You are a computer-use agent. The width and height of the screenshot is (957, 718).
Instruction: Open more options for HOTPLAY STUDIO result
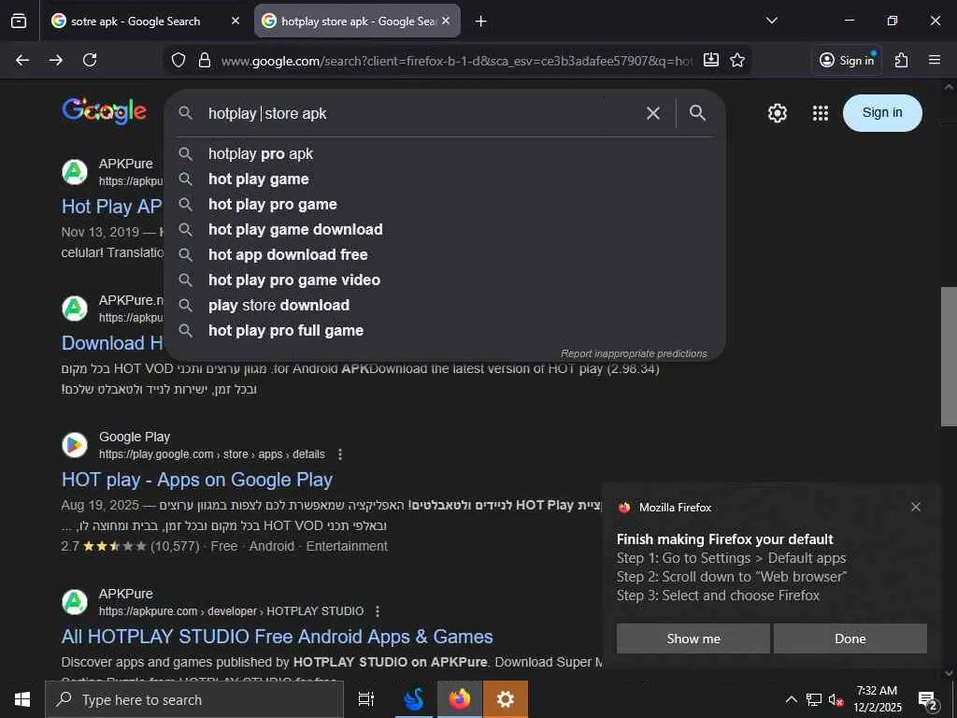pos(378,611)
